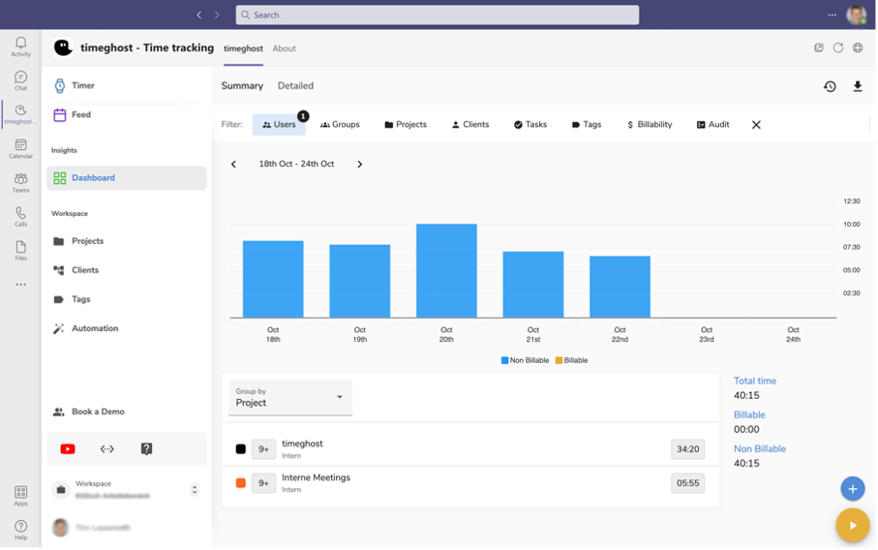The height and width of the screenshot is (550, 878).
Task: Open the About tab
Action: [284, 48]
